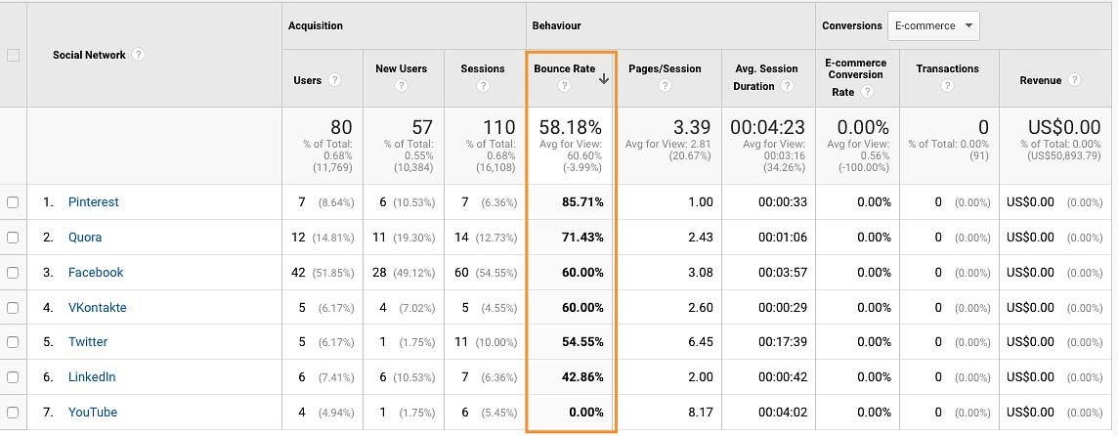This screenshot has height=436, width=1118.
Task: Open the YouTube social network link
Action: tap(93, 412)
